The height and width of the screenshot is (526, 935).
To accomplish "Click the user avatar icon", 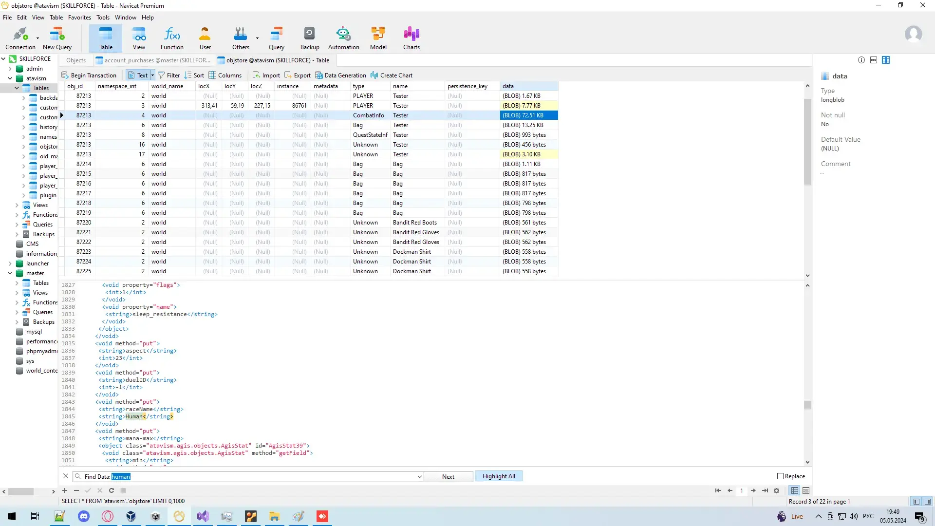I will [x=913, y=34].
